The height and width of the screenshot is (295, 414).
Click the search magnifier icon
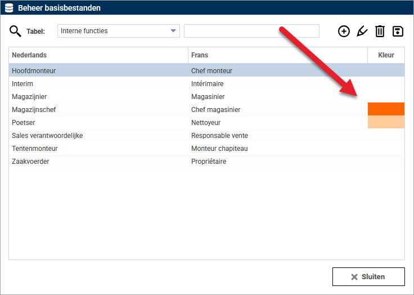[15, 31]
